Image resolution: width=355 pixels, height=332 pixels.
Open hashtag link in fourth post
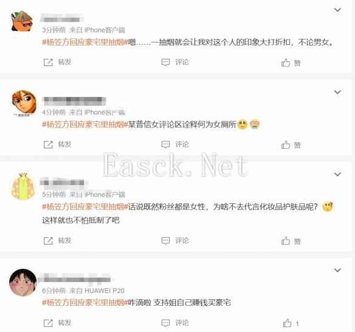85,302
